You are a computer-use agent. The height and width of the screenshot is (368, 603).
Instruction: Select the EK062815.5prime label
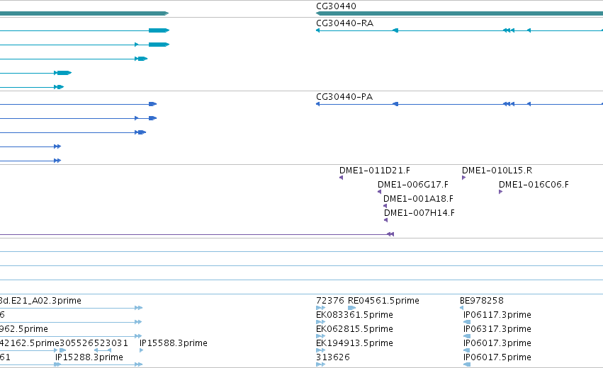coord(354,329)
